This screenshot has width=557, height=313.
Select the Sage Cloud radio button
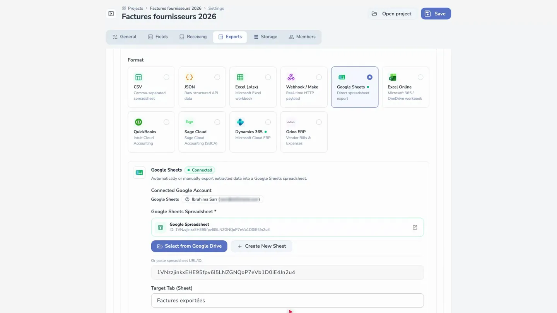[217, 122]
